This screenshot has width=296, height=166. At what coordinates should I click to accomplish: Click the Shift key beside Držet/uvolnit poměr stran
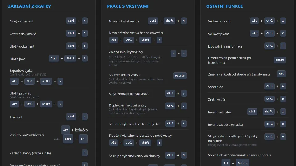pos(280,60)
